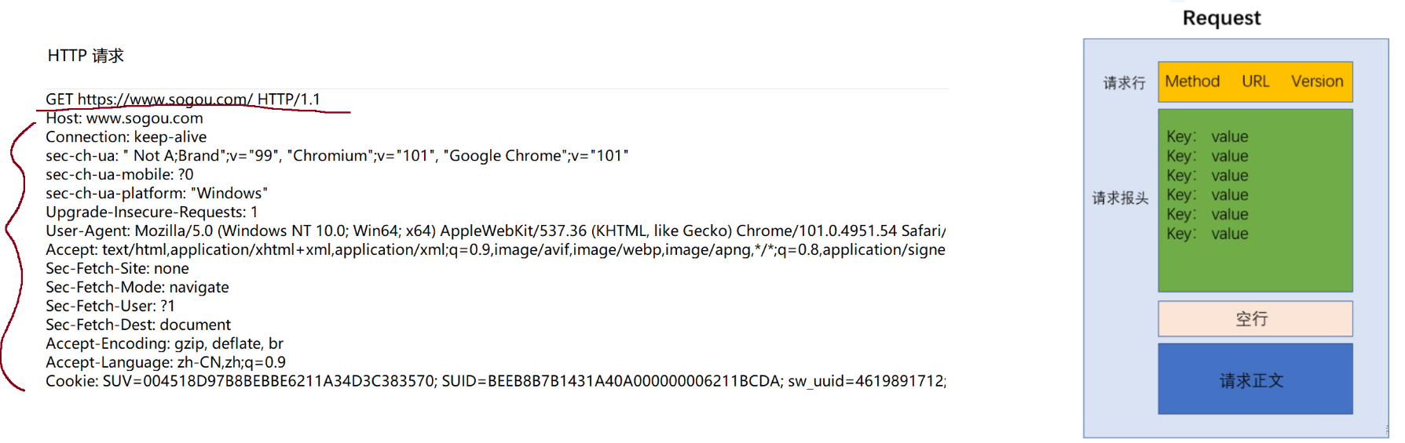Select the Accept-Language header line
Screen dimensions: 1405x443
coord(166,363)
